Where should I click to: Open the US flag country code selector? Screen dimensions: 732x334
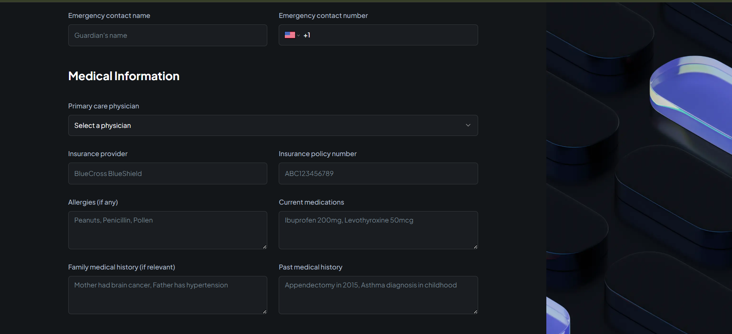(x=292, y=35)
